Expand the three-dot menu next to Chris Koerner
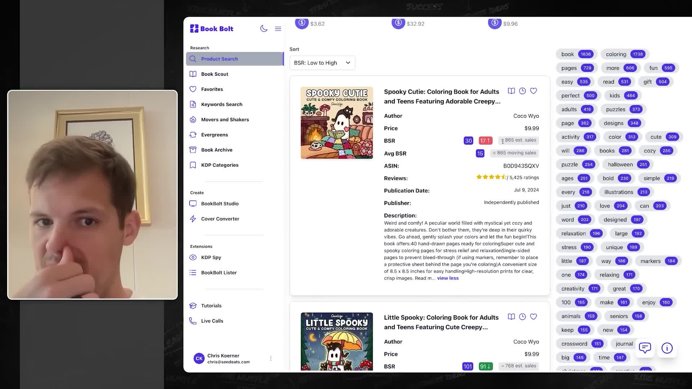This screenshot has height=389, width=692. point(271,358)
